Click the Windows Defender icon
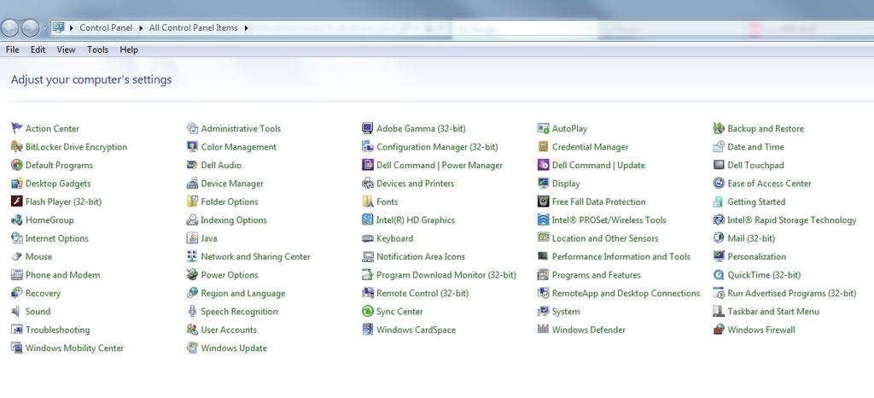The width and height of the screenshot is (874, 398). point(543,330)
